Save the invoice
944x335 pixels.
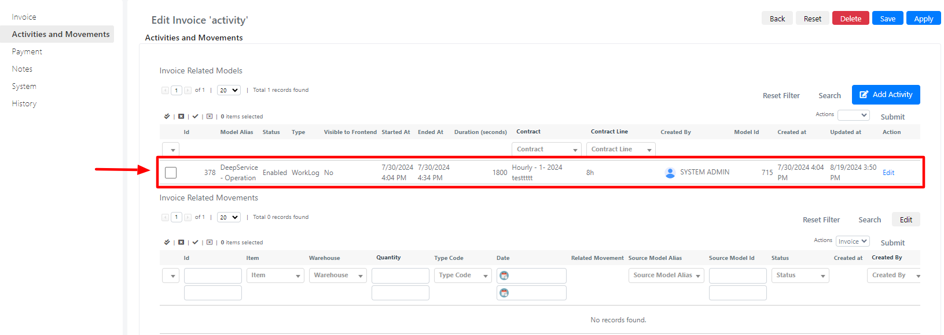tap(888, 18)
